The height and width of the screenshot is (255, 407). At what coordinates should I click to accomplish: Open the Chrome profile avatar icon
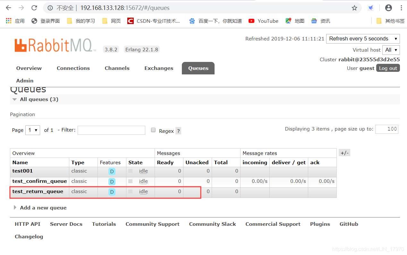pos(388,8)
